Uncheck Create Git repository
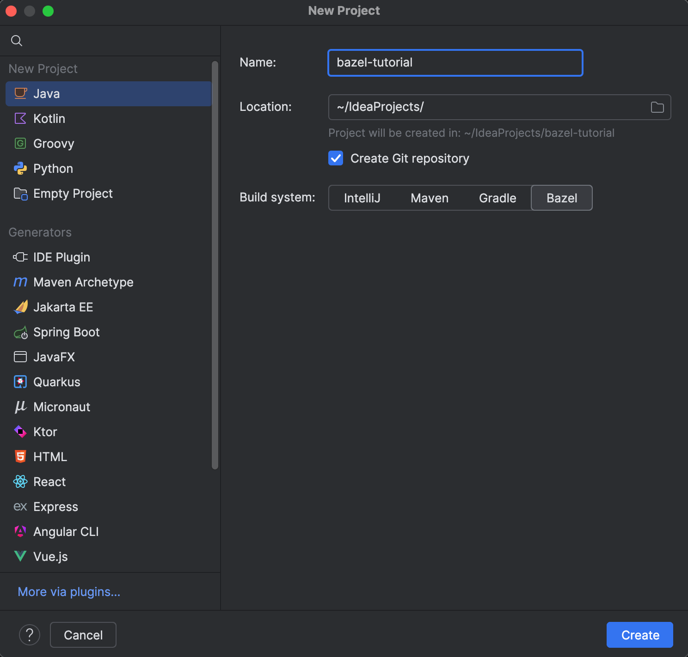 click(x=336, y=158)
